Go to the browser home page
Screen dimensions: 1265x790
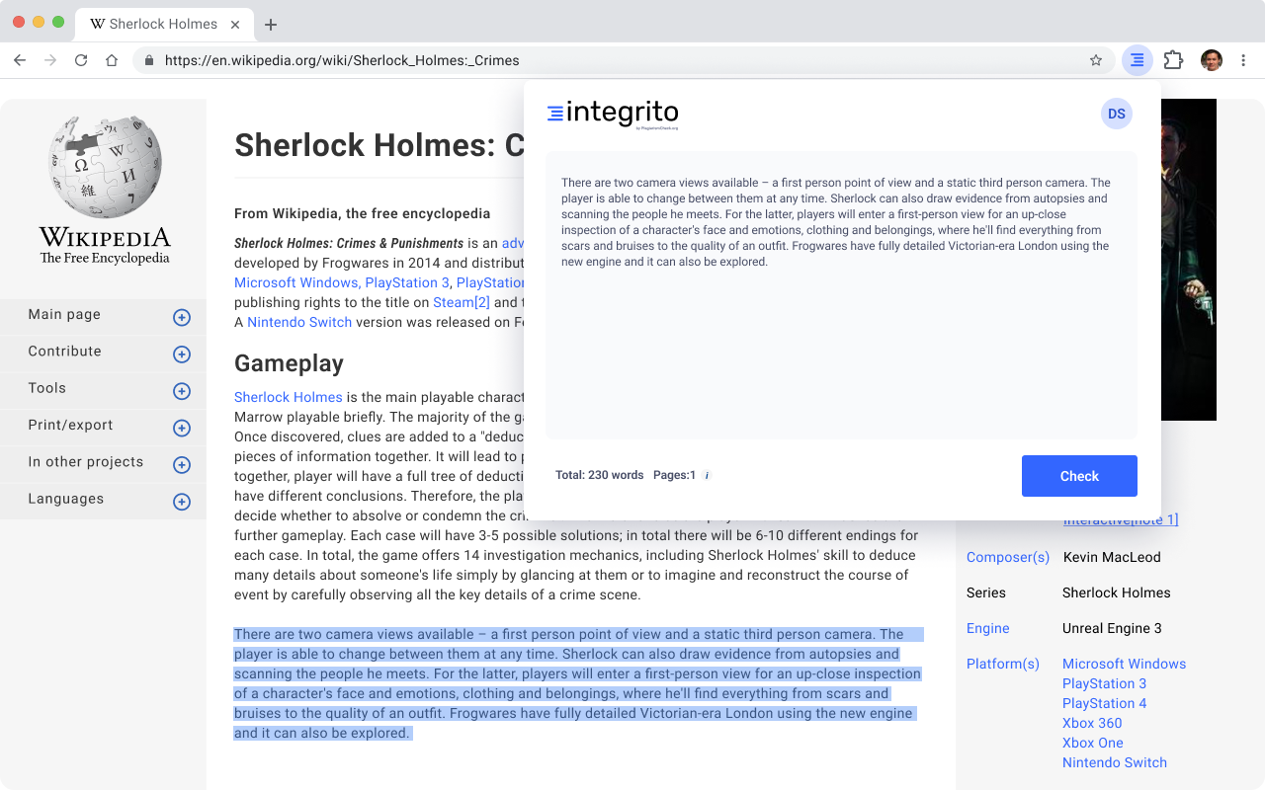[112, 60]
